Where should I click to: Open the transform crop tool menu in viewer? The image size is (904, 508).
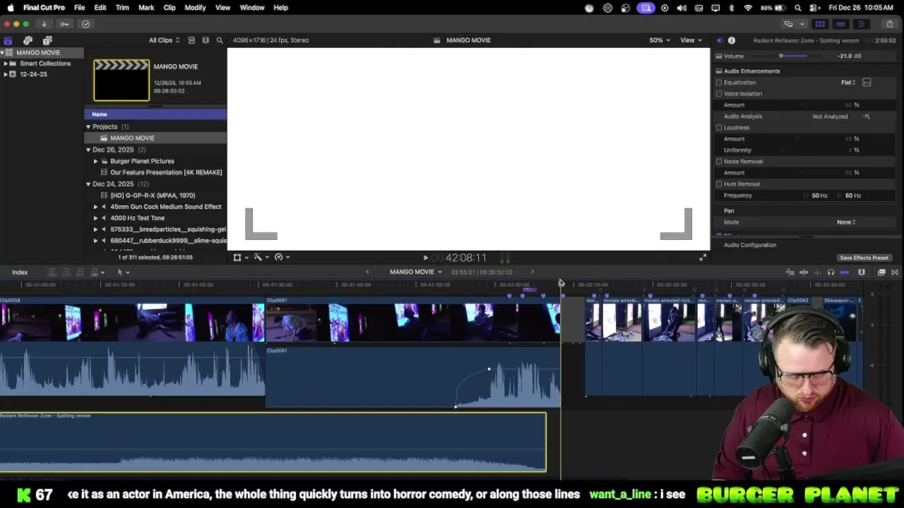240,258
